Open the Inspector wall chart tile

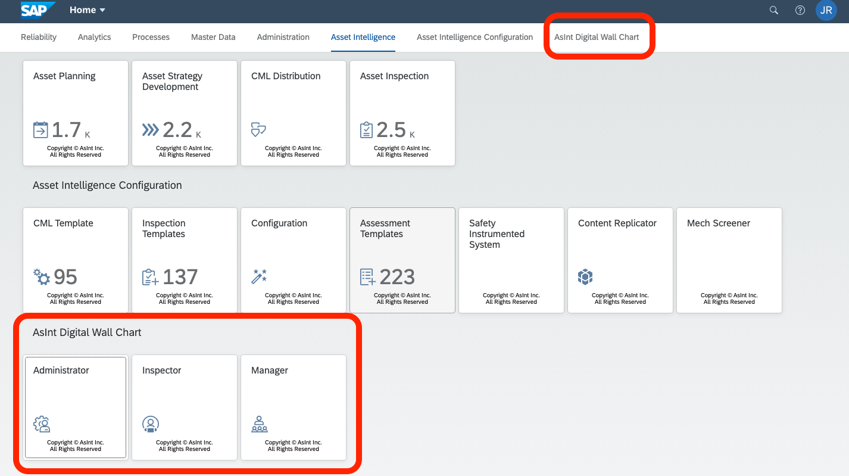[185, 407]
